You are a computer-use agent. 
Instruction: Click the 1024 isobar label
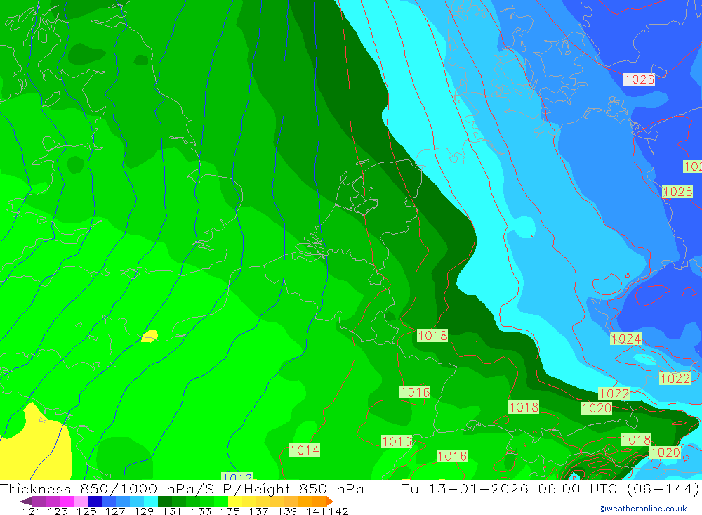(625, 339)
